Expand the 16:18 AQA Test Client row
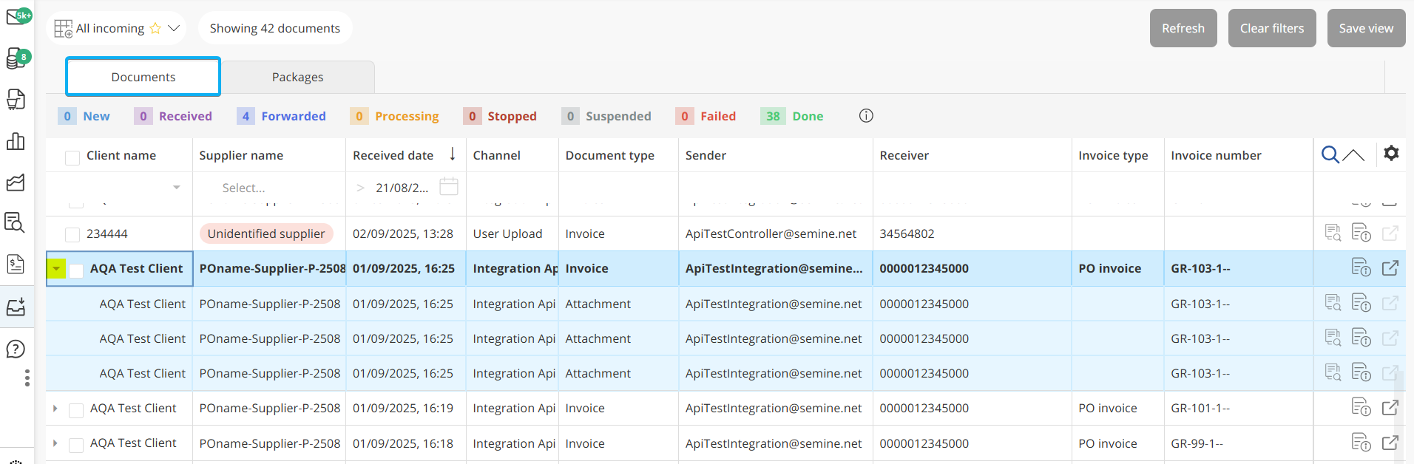Viewport: 1414px width, 464px height. [55, 443]
